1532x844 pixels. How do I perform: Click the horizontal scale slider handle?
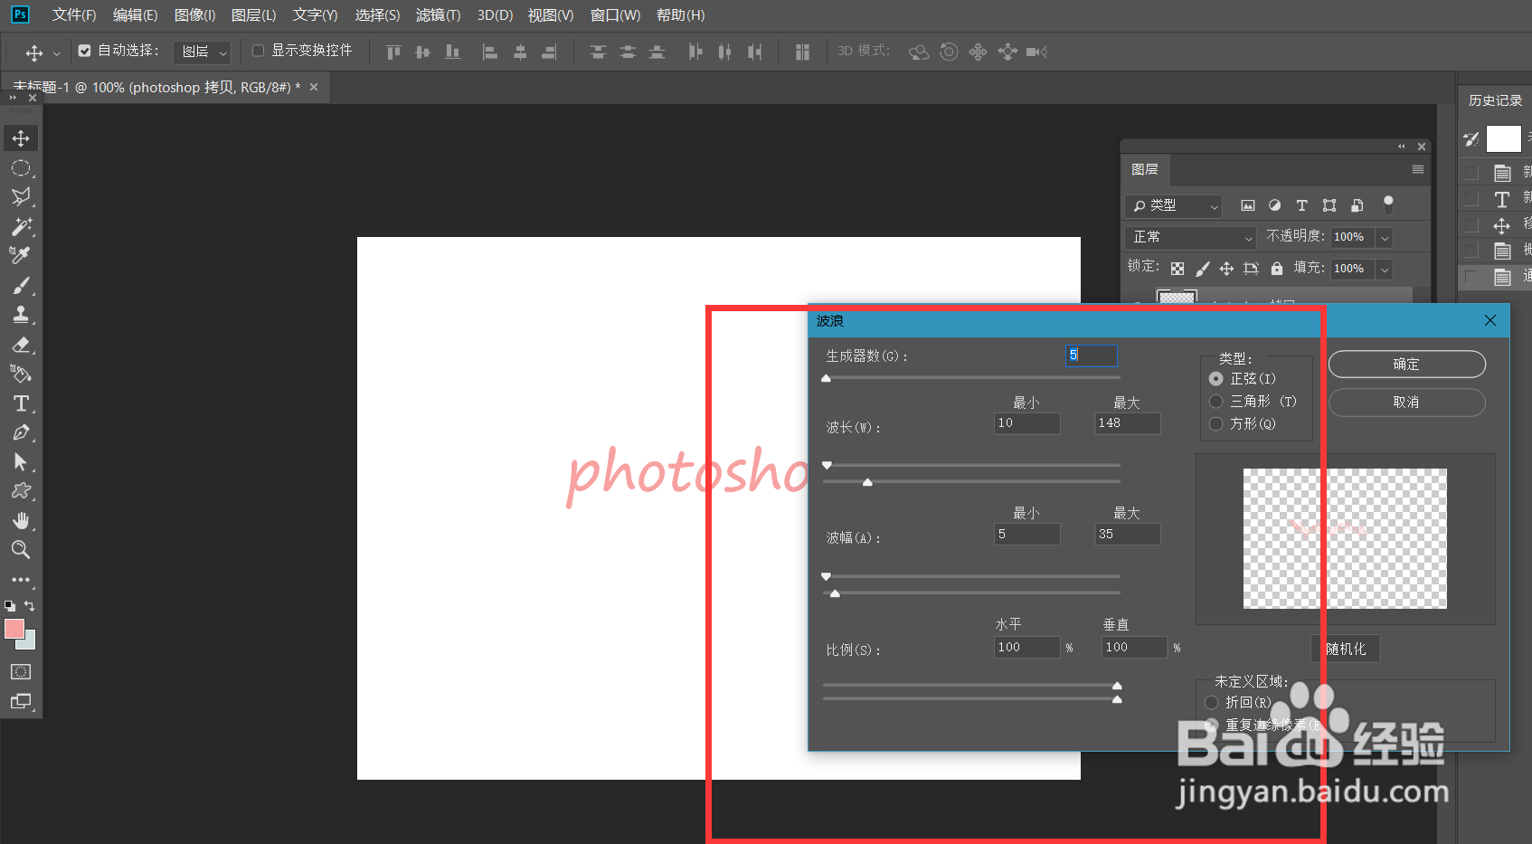tap(1117, 686)
